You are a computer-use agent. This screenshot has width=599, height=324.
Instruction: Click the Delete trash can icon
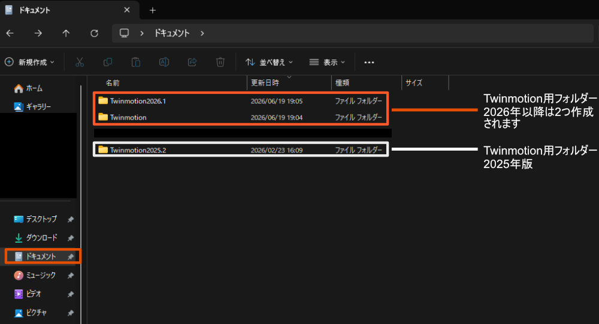(x=220, y=62)
